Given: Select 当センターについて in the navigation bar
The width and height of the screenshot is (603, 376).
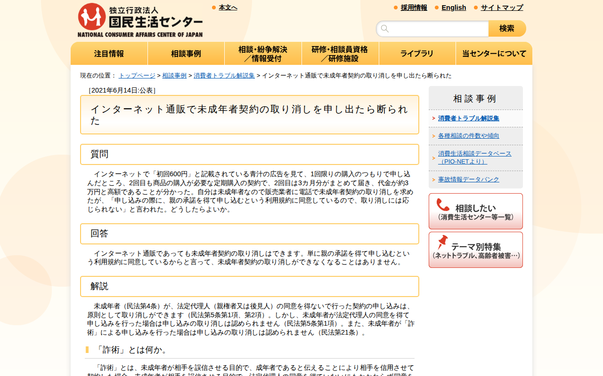Looking at the screenshot, I should click(x=493, y=53).
